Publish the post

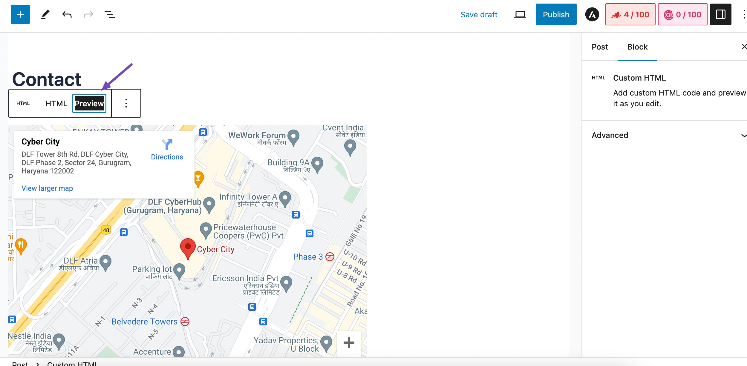[x=556, y=14]
